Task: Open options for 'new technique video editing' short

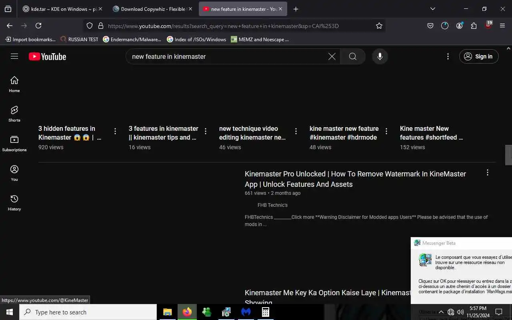Action: click(296, 131)
